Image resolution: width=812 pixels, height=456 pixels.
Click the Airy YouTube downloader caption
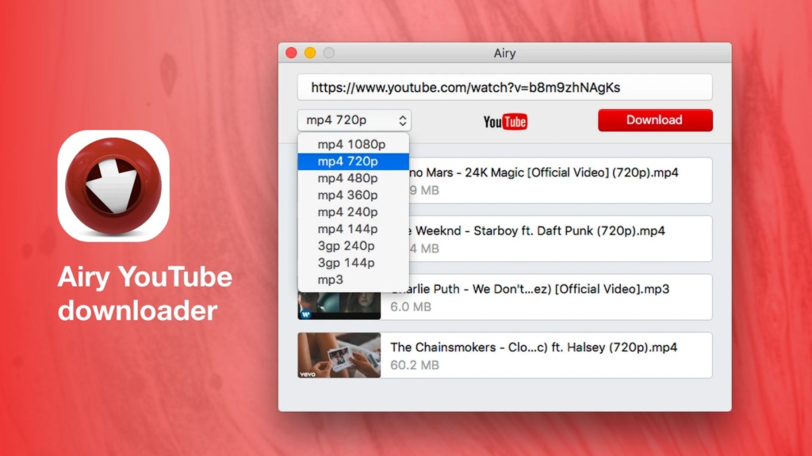pos(145,293)
